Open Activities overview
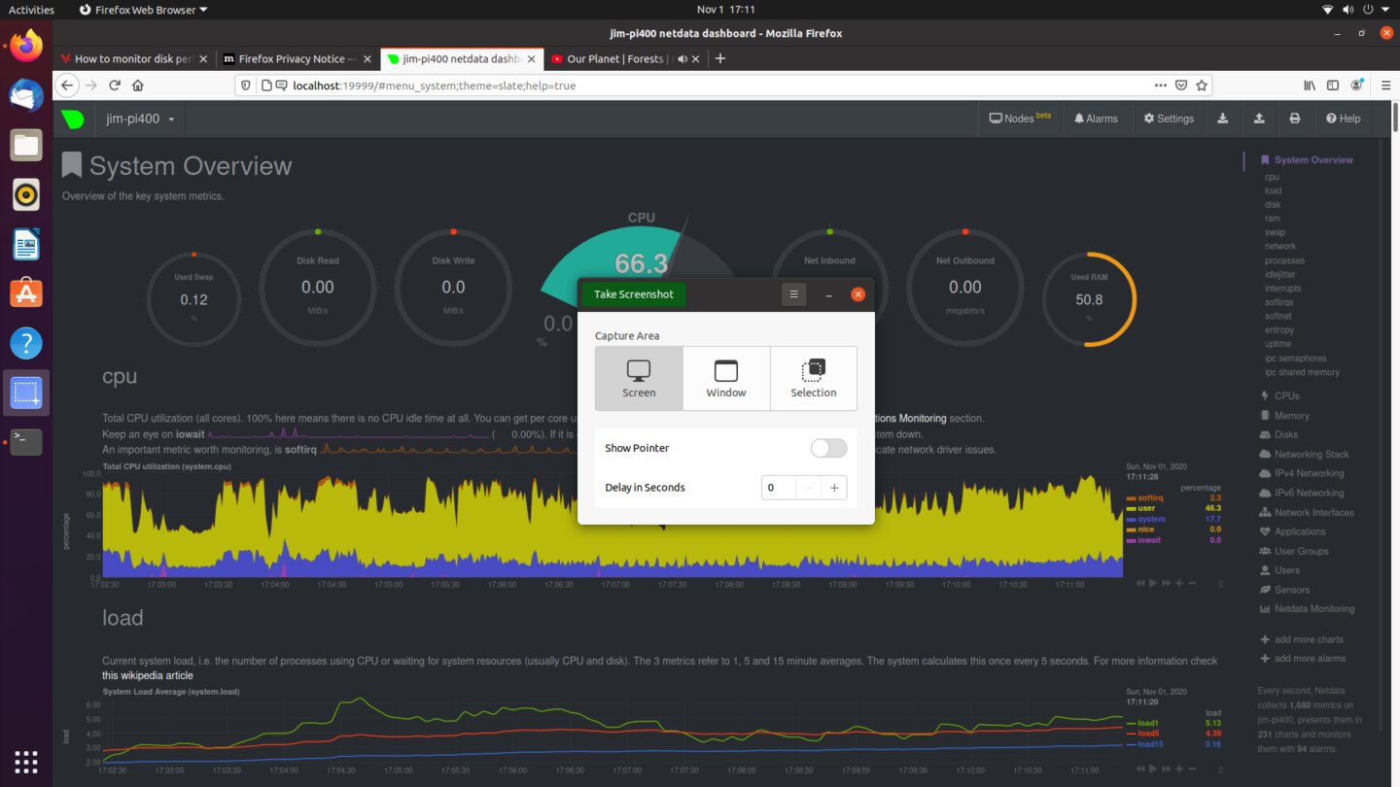1400x787 pixels. pyautogui.click(x=31, y=10)
